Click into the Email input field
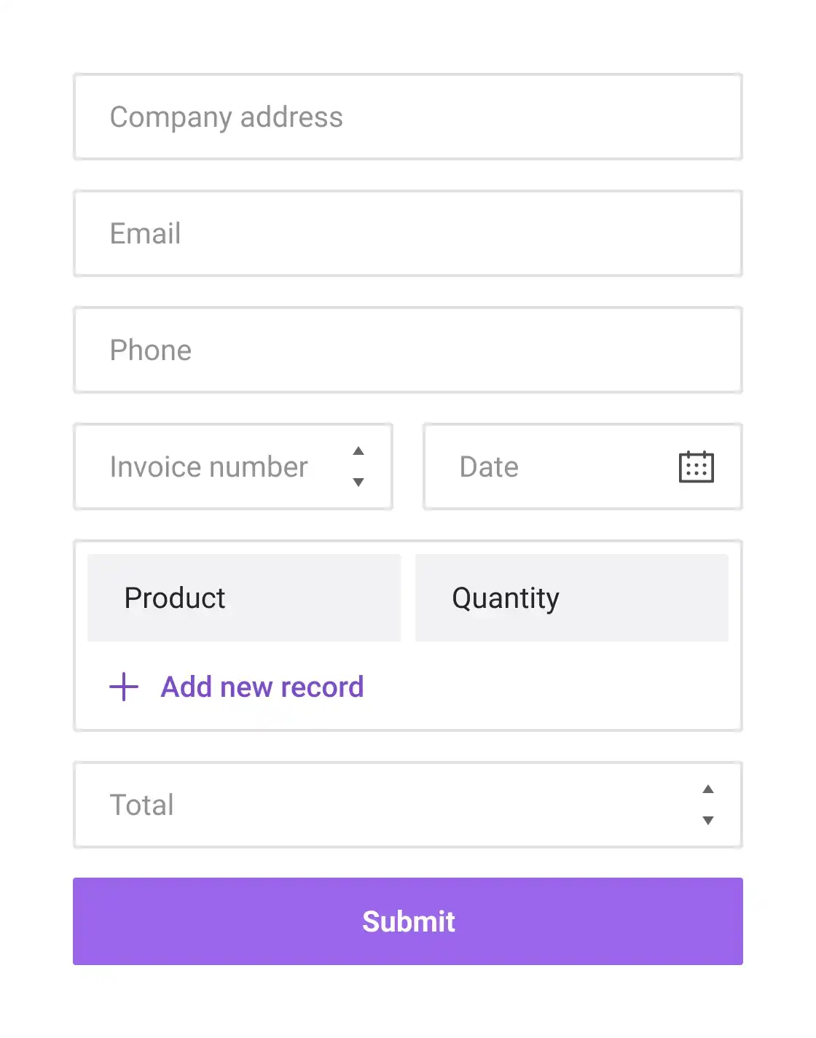816x1038 pixels. click(408, 233)
